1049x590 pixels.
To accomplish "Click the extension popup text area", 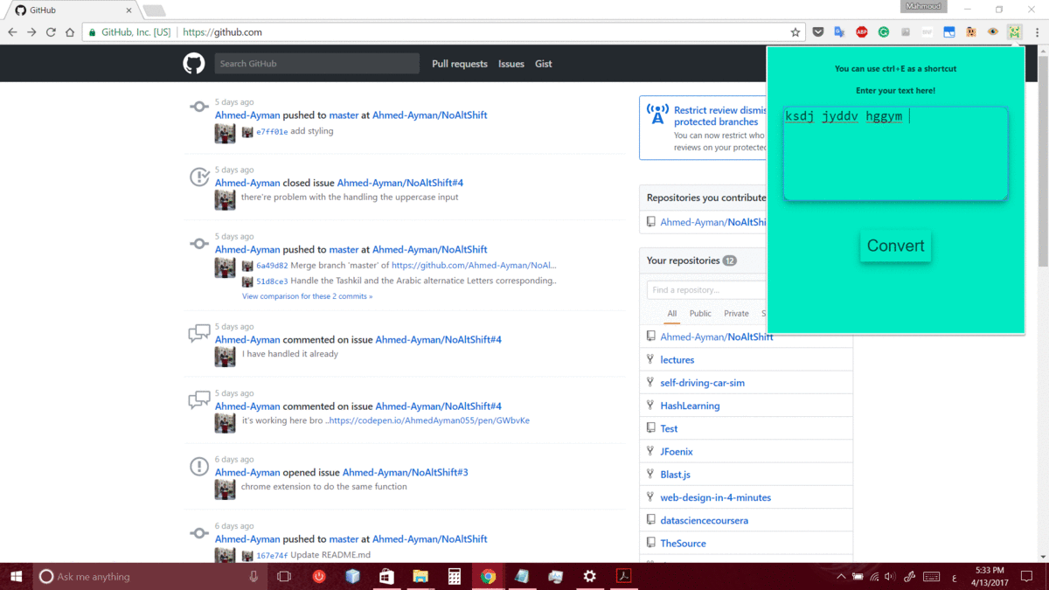I will click(895, 154).
